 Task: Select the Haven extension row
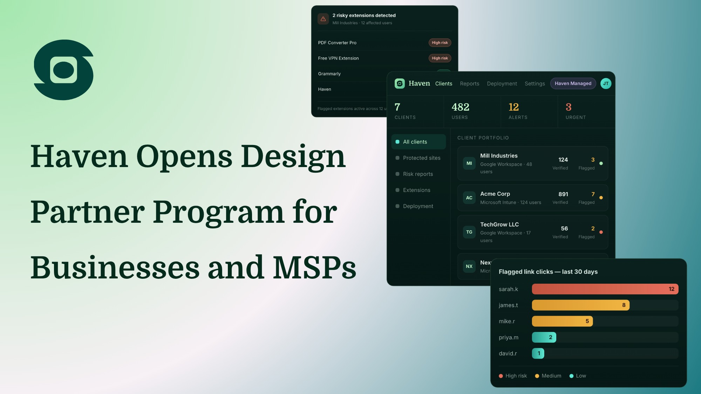(x=352, y=89)
